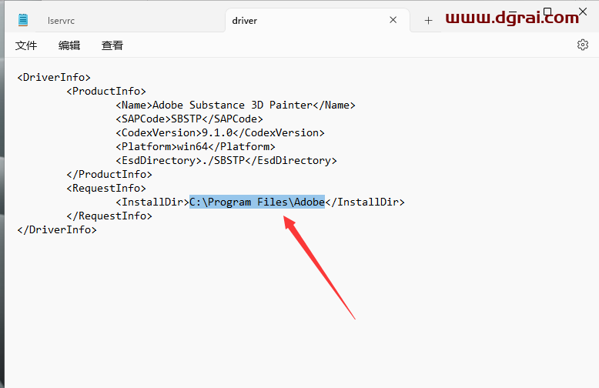This screenshot has width=599, height=388.
Task: Add a new tab with plus button
Action: coord(429,21)
